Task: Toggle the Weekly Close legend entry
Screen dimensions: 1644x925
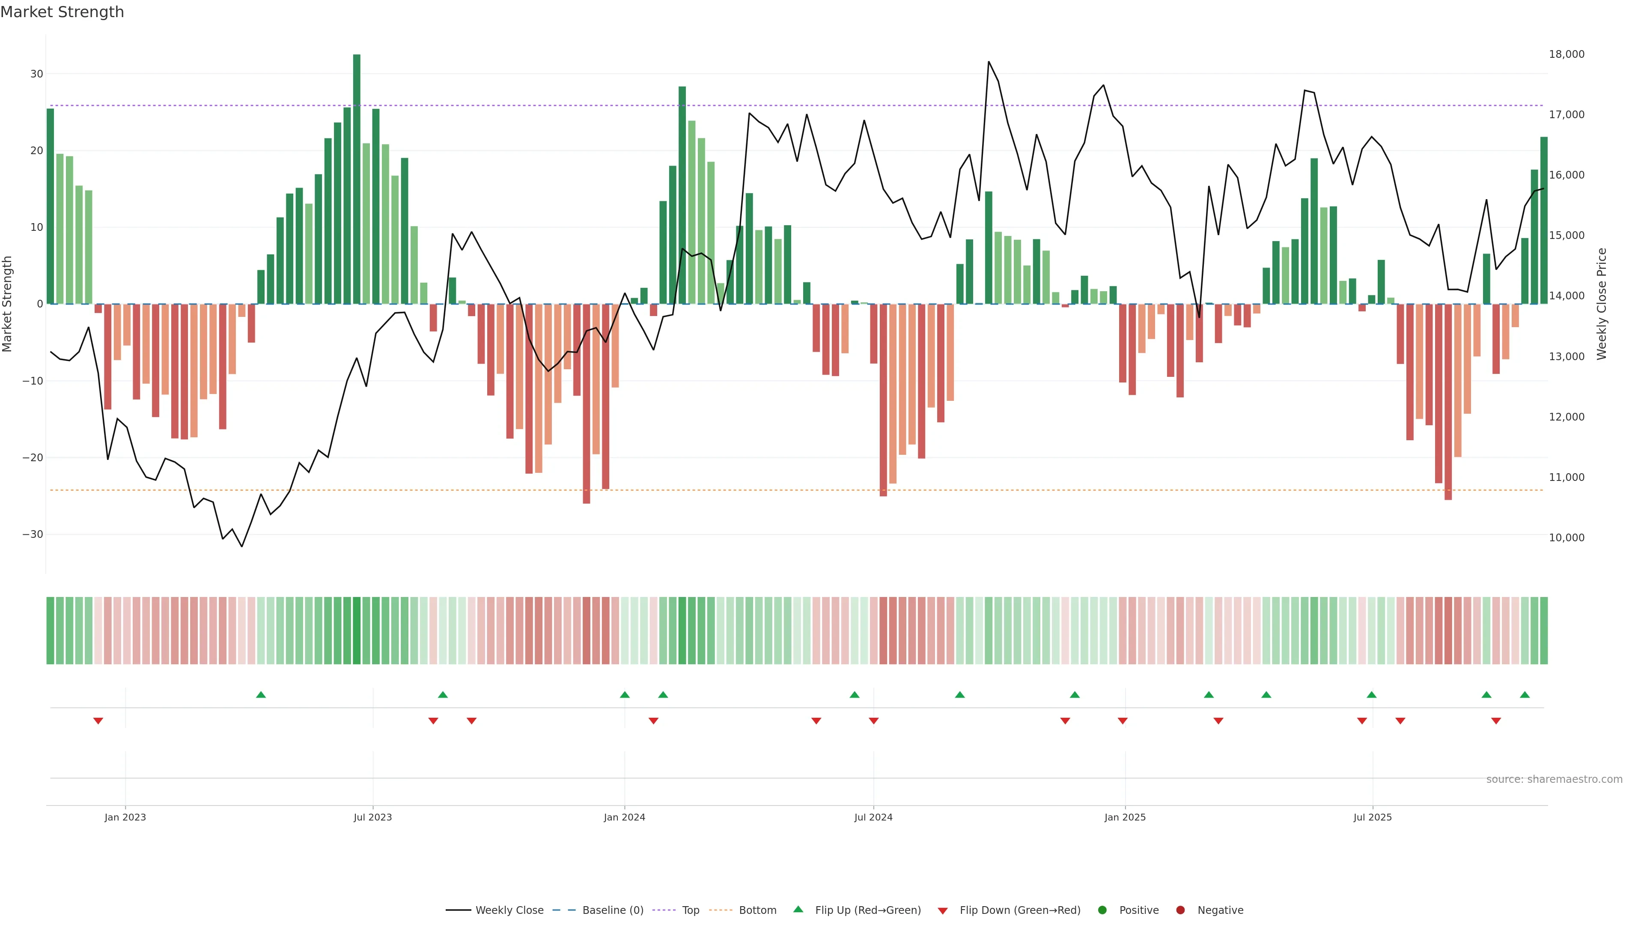Action: pos(509,910)
